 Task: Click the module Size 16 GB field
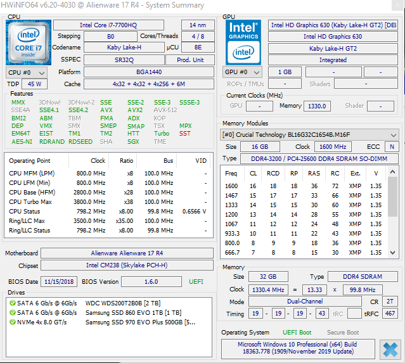point(260,146)
